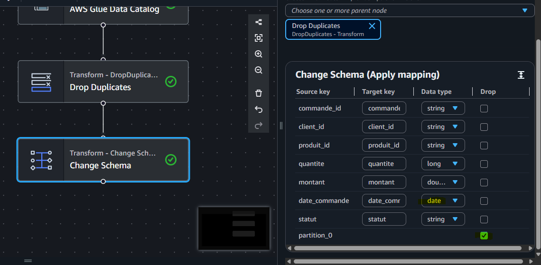The image size is (541, 265).
Task: Click the scroll-left arrow of mapping table scrollbar
Action: click(x=289, y=248)
